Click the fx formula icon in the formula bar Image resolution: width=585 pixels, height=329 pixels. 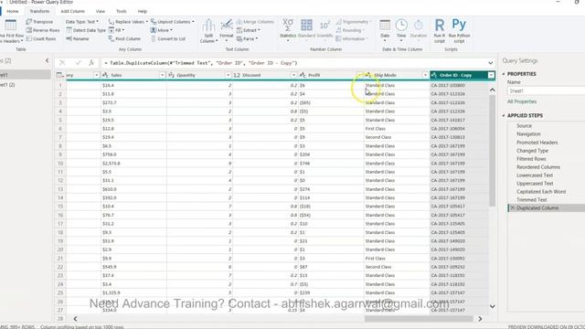[91, 63]
